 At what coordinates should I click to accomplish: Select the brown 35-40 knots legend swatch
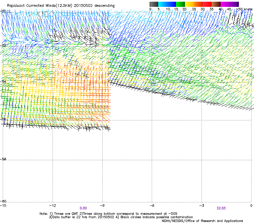click(x=216, y=4)
